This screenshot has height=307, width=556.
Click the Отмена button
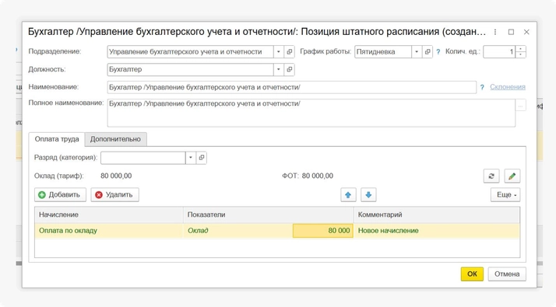click(x=507, y=274)
